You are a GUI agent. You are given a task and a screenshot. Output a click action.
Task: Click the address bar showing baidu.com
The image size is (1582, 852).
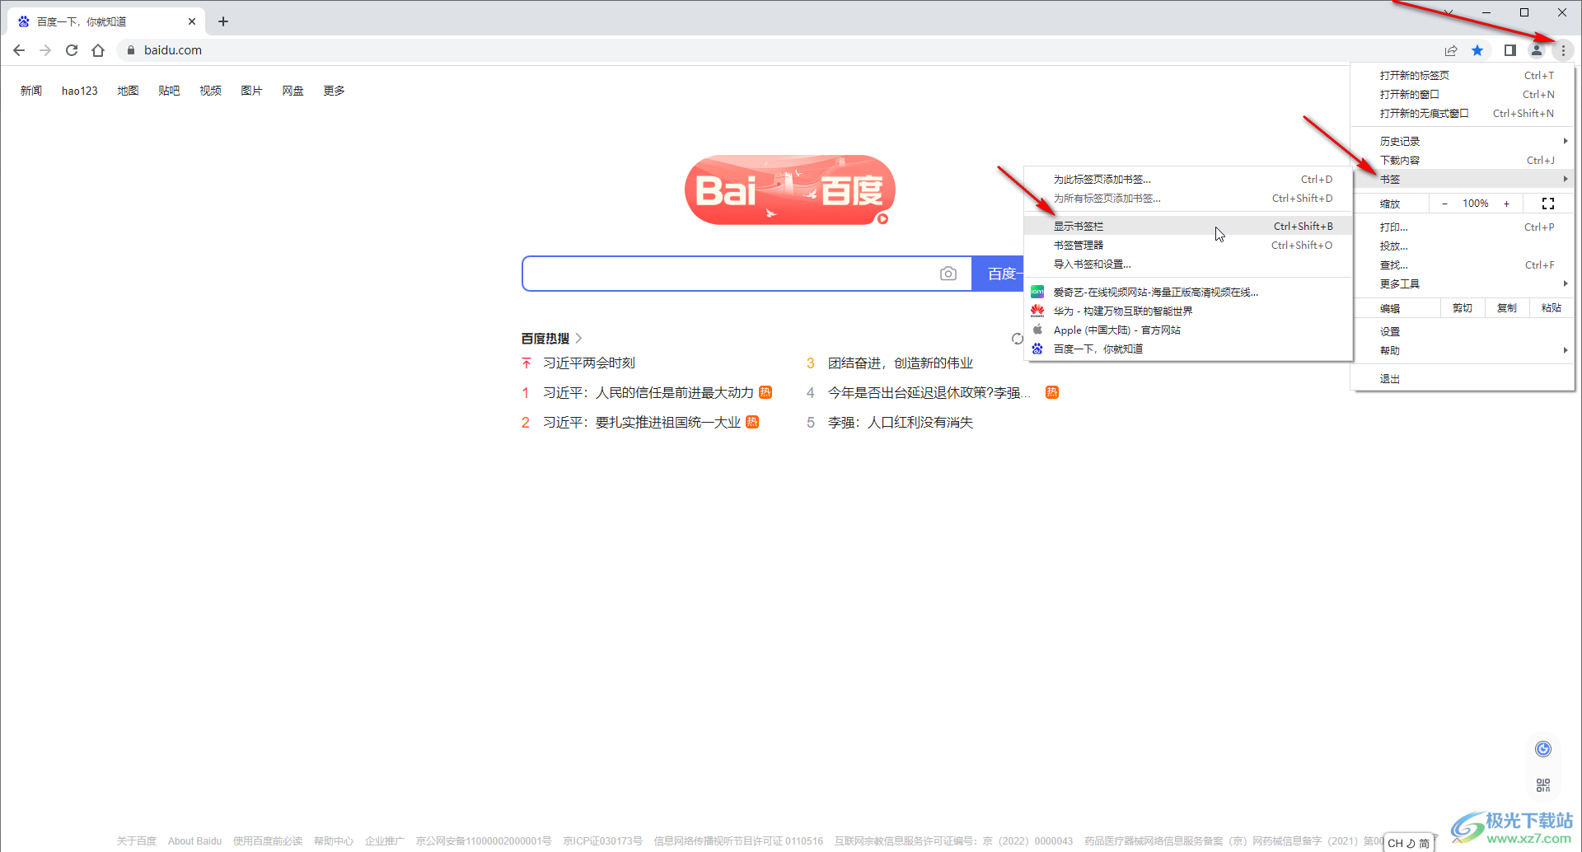775,50
